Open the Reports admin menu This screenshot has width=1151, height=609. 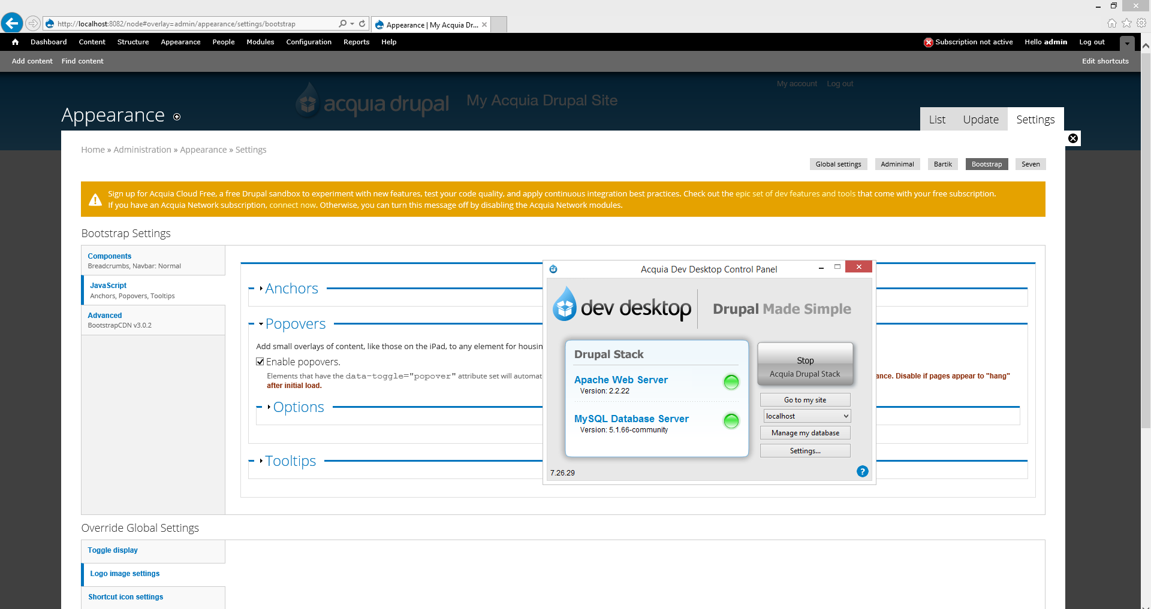point(356,42)
